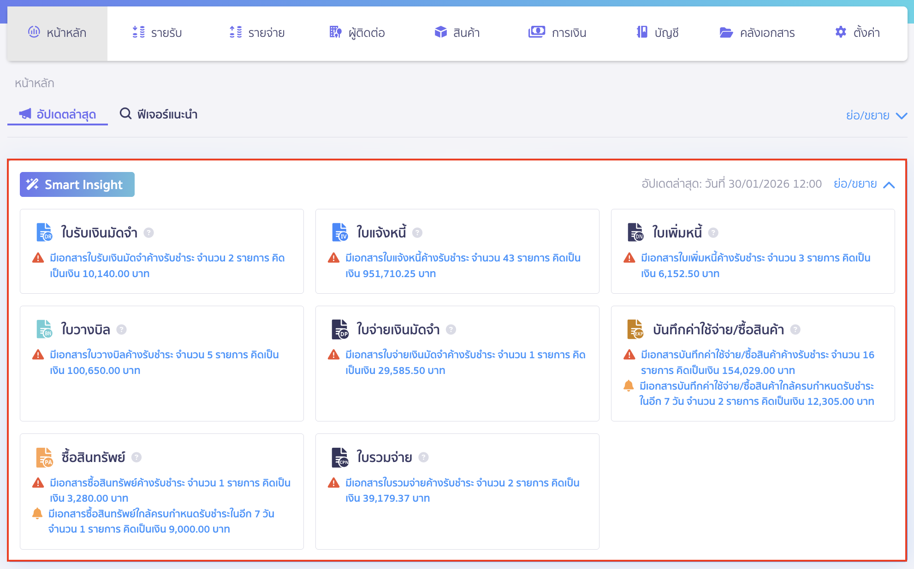The image size is (914, 569).
Task: Select the อัปเดตล่าสุด tab
Action: (x=58, y=114)
